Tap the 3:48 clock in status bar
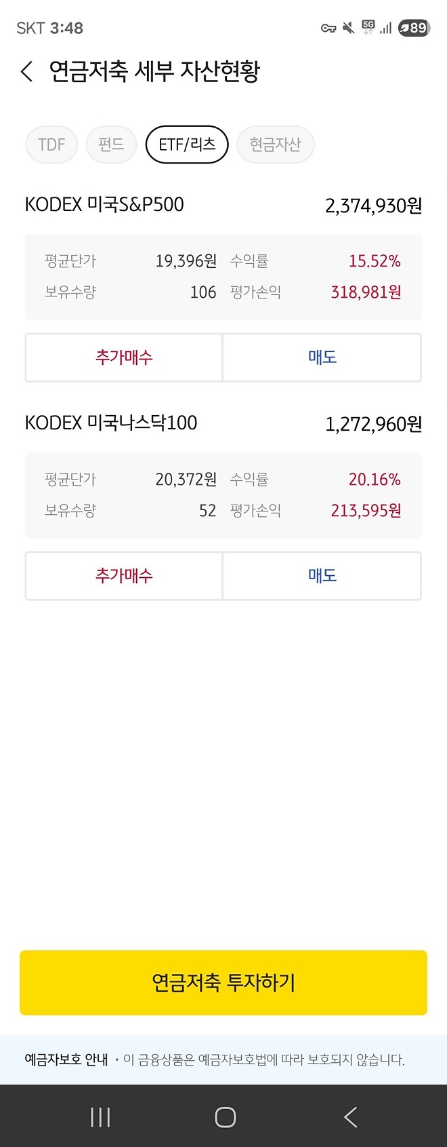Viewport: 447px width, 1147px height. [x=66, y=28]
